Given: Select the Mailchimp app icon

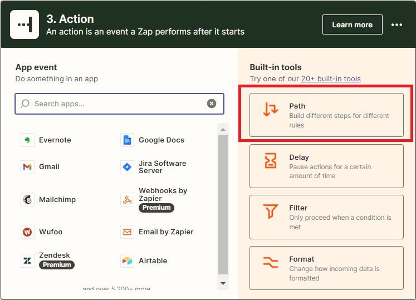Looking at the screenshot, I should [x=28, y=199].
